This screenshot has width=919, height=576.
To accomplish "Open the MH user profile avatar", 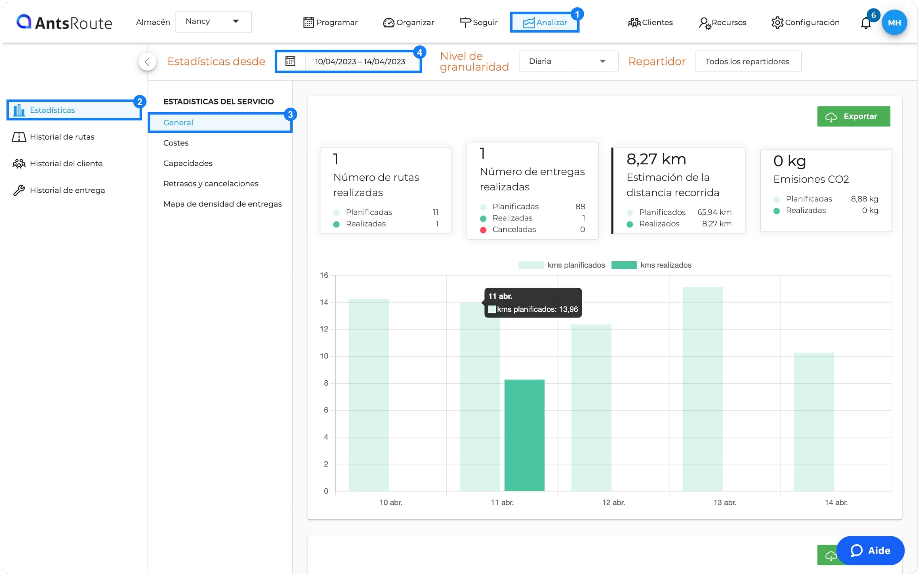I will click(x=894, y=23).
